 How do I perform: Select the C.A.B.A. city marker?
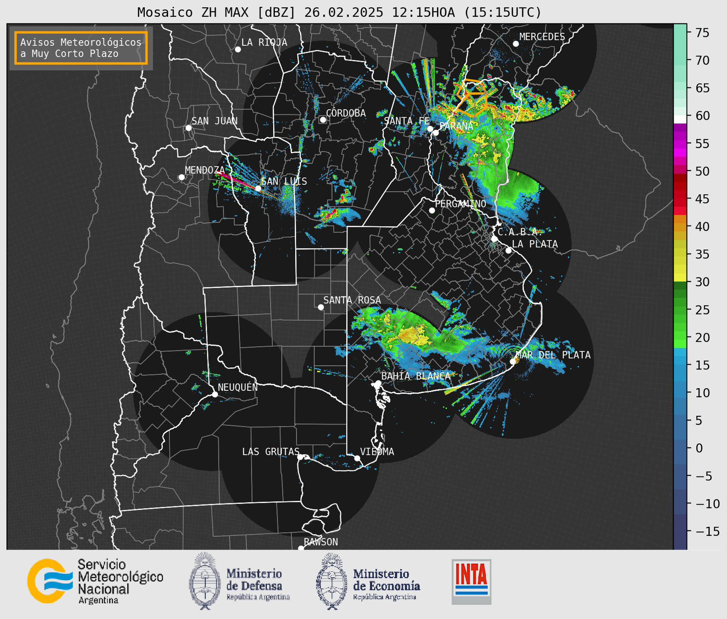(x=495, y=238)
